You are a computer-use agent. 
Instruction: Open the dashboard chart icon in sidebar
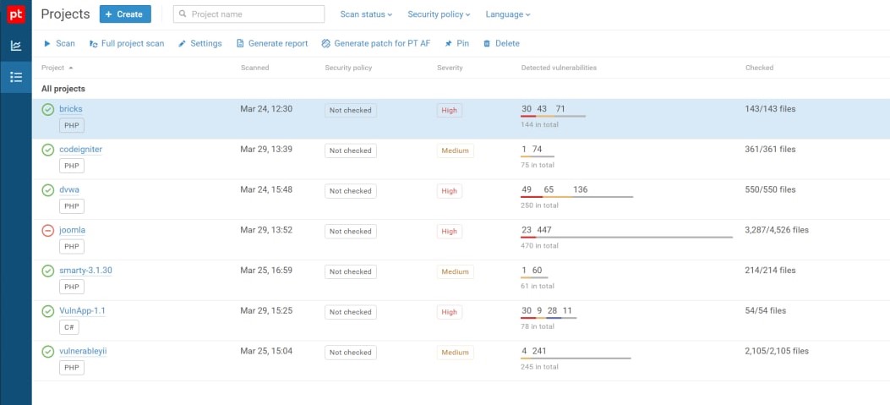[x=15, y=46]
